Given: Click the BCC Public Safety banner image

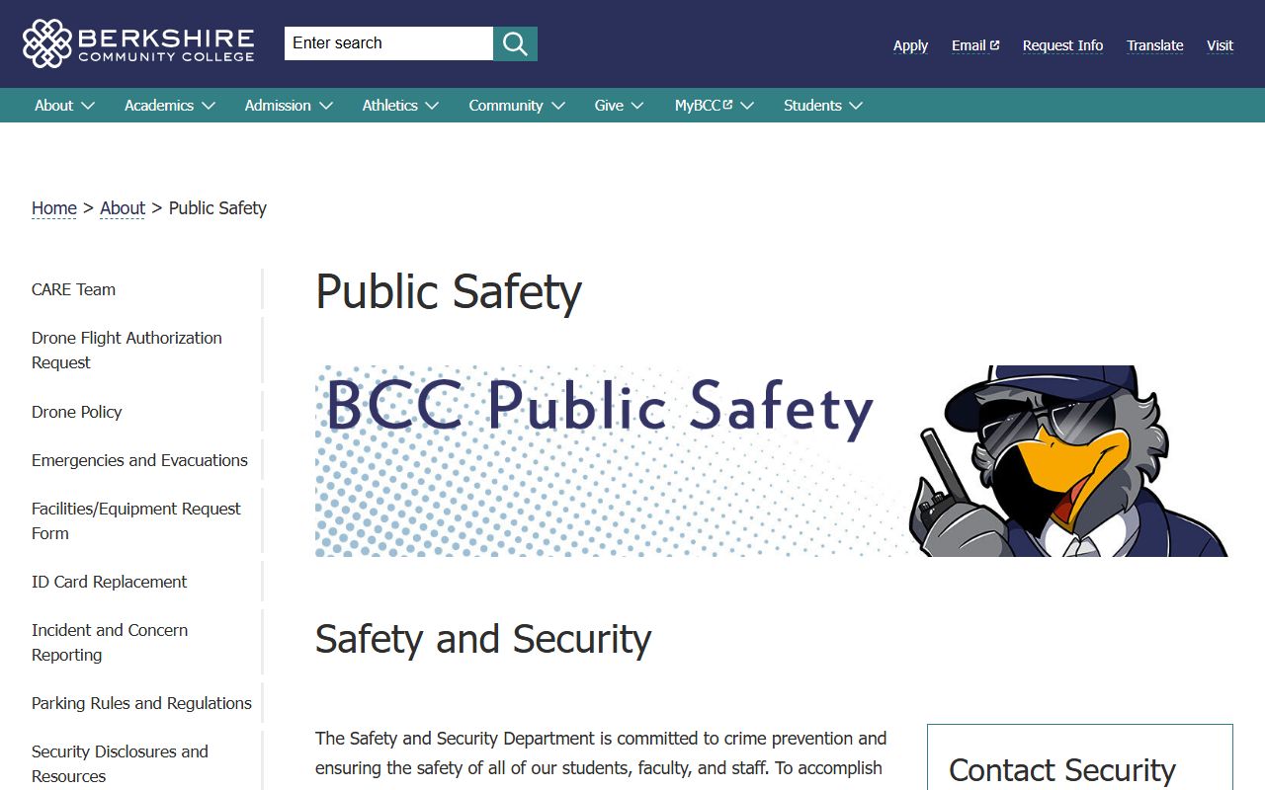Looking at the screenshot, I should tap(772, 461).
